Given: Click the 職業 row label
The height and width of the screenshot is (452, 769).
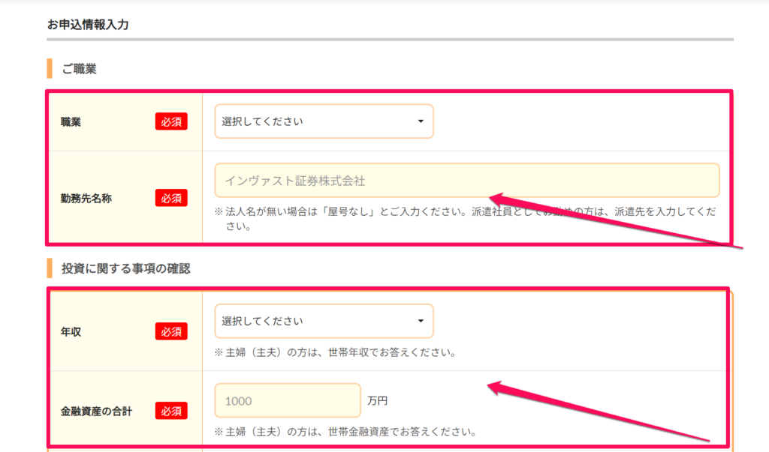Looking at the screenshot, I should (71, 121).
